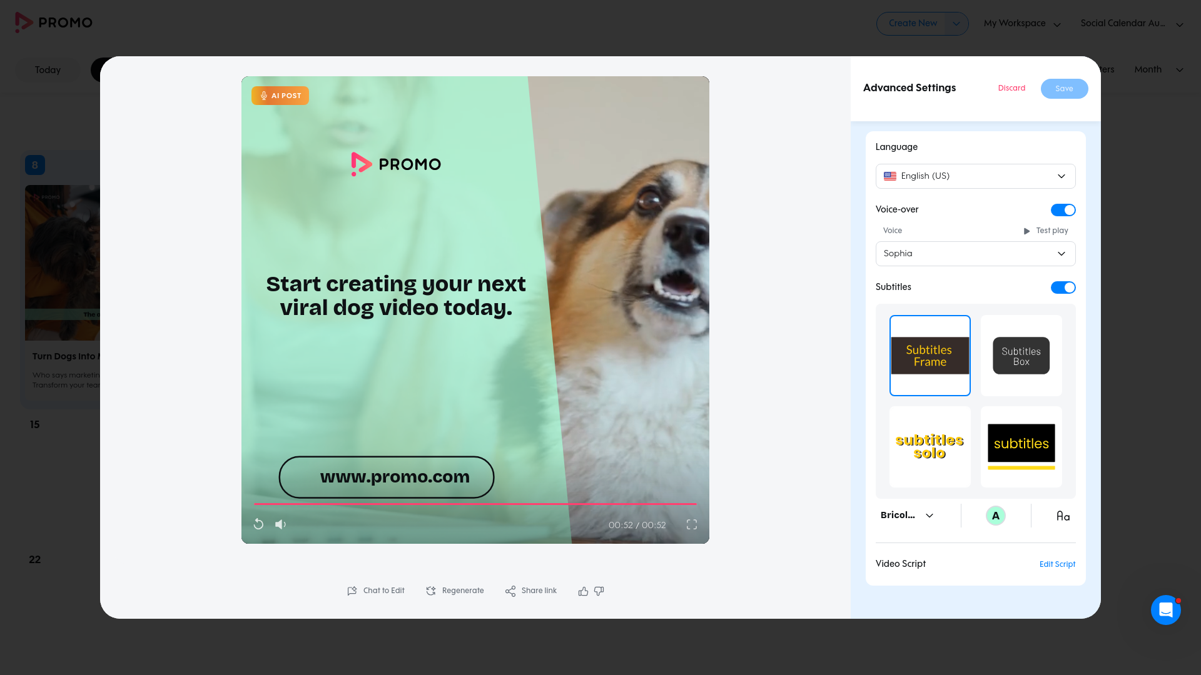Click the Today button
The height and width of the screenshot is (675, 1201).
[x=48, y=70]
